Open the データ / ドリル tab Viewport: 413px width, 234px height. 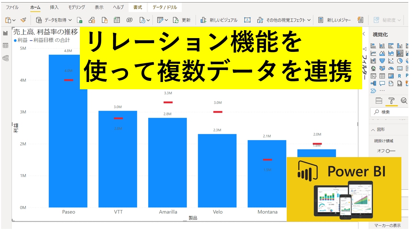(165, 7)
